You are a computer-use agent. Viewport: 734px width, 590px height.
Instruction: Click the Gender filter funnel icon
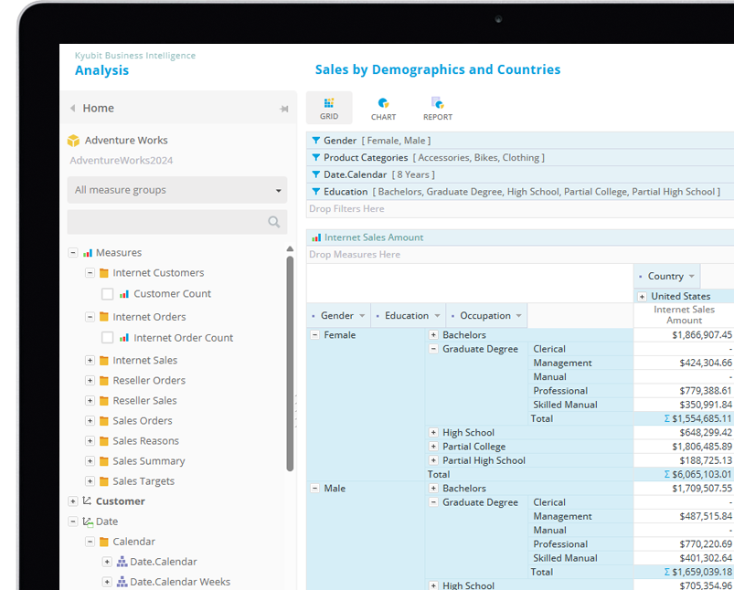[x=315, y=141]
